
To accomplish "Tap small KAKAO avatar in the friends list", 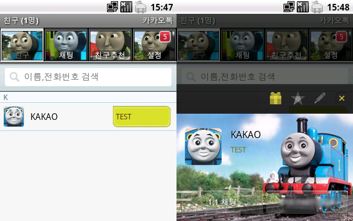I will coord(14,117).
